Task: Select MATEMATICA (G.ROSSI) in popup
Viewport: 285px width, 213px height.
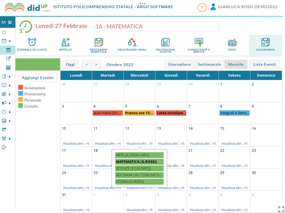Action: point(139,162)
